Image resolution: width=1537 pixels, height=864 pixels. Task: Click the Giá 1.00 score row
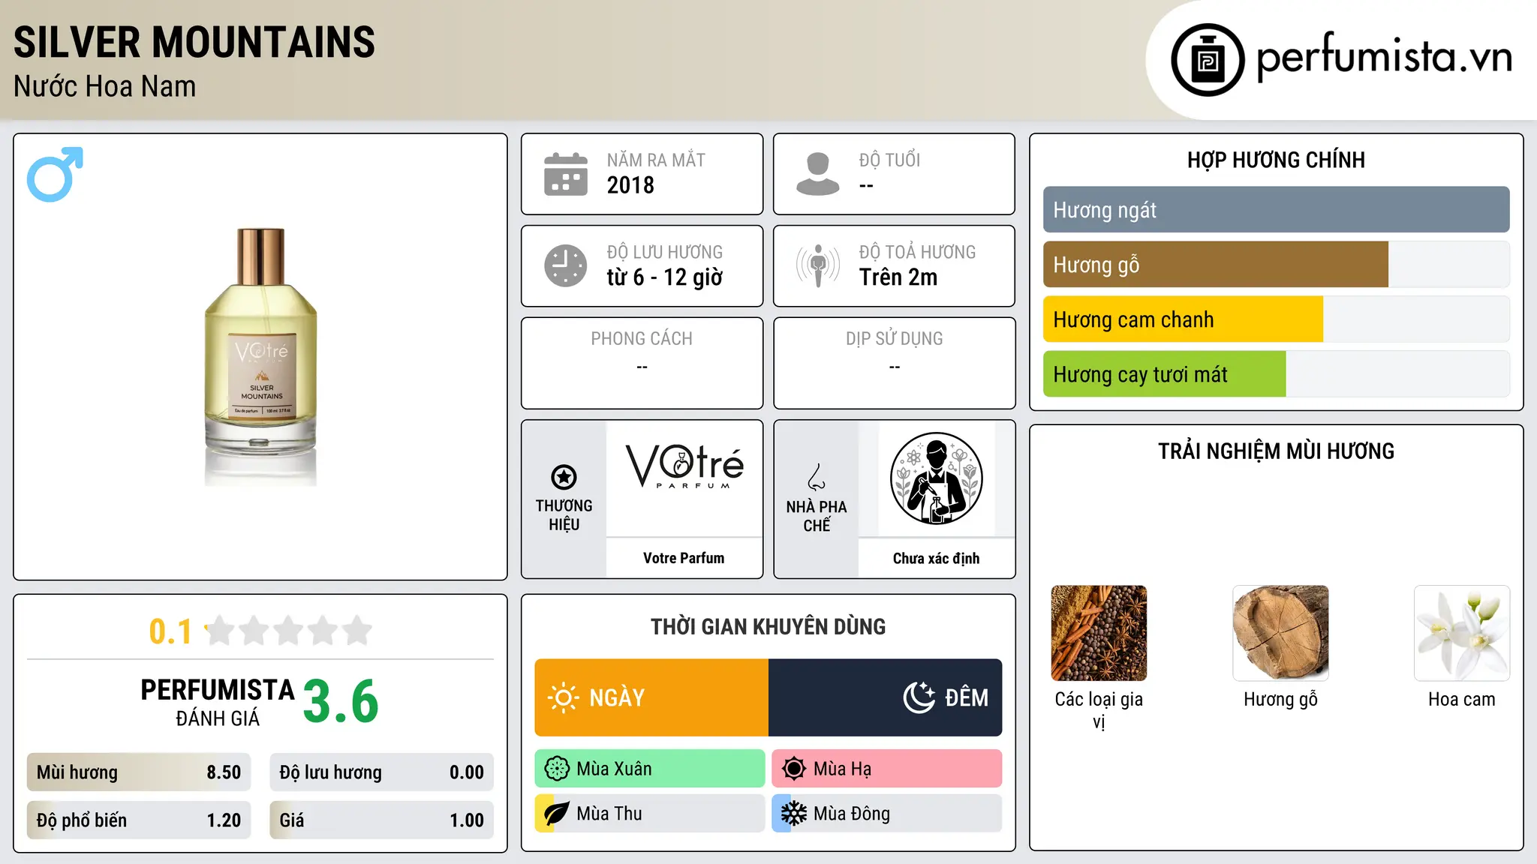click(x=382, y=820)
